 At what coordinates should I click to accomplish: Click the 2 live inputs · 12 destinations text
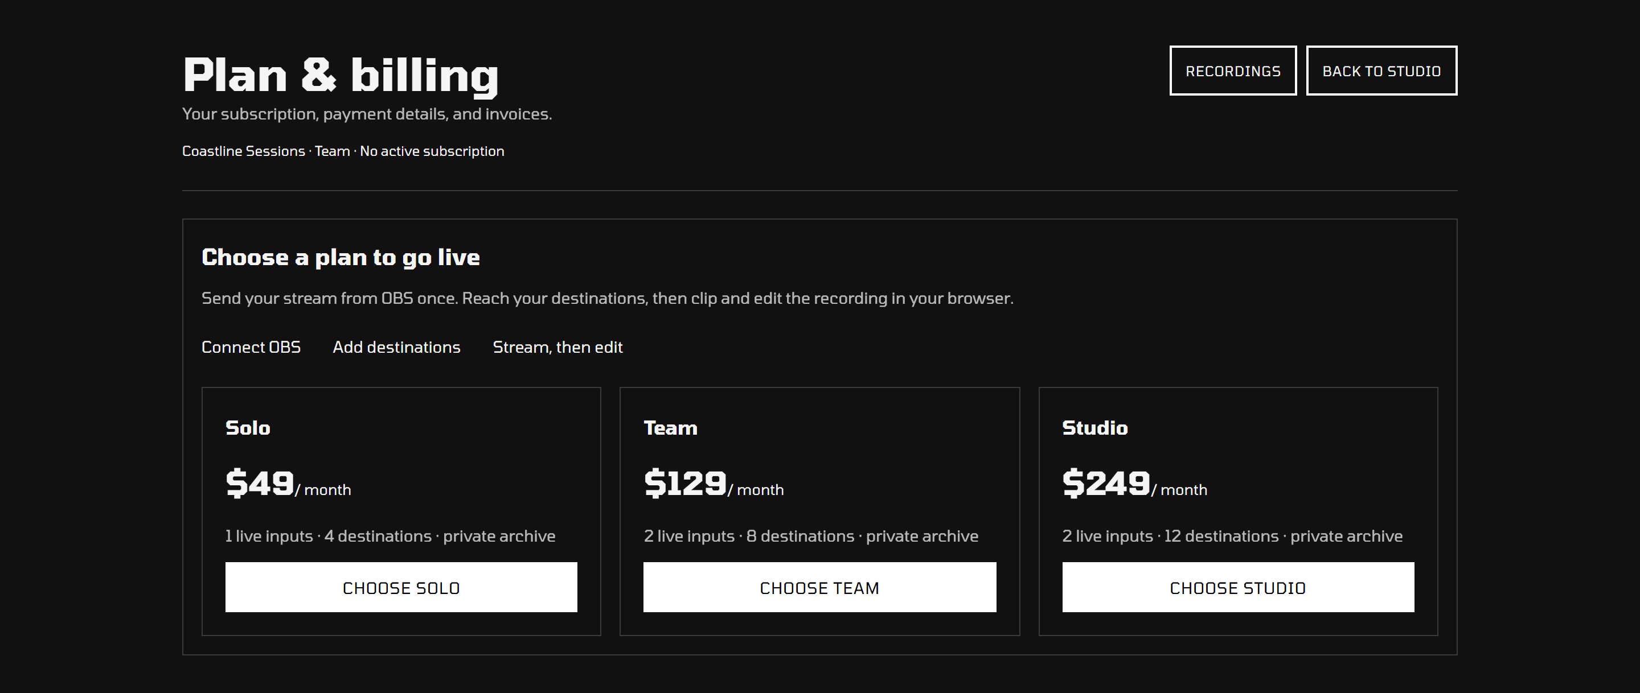[1232, 537]
